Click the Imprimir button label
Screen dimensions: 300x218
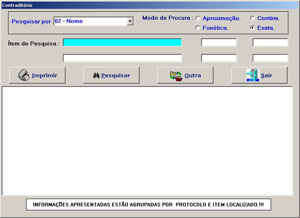point(44,75)
